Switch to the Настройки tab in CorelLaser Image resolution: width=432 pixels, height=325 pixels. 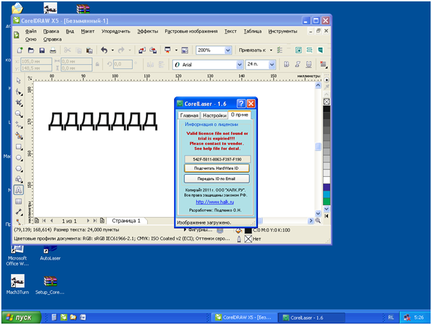pos(214,115)
